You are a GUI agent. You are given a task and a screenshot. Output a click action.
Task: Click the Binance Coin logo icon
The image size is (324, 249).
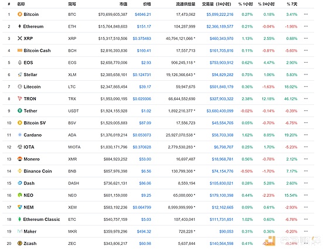click(20, 171)
